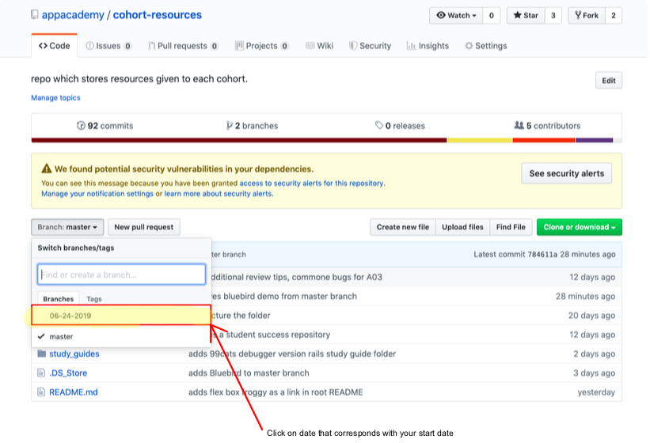Click the 92 commits link

[105, 126]
